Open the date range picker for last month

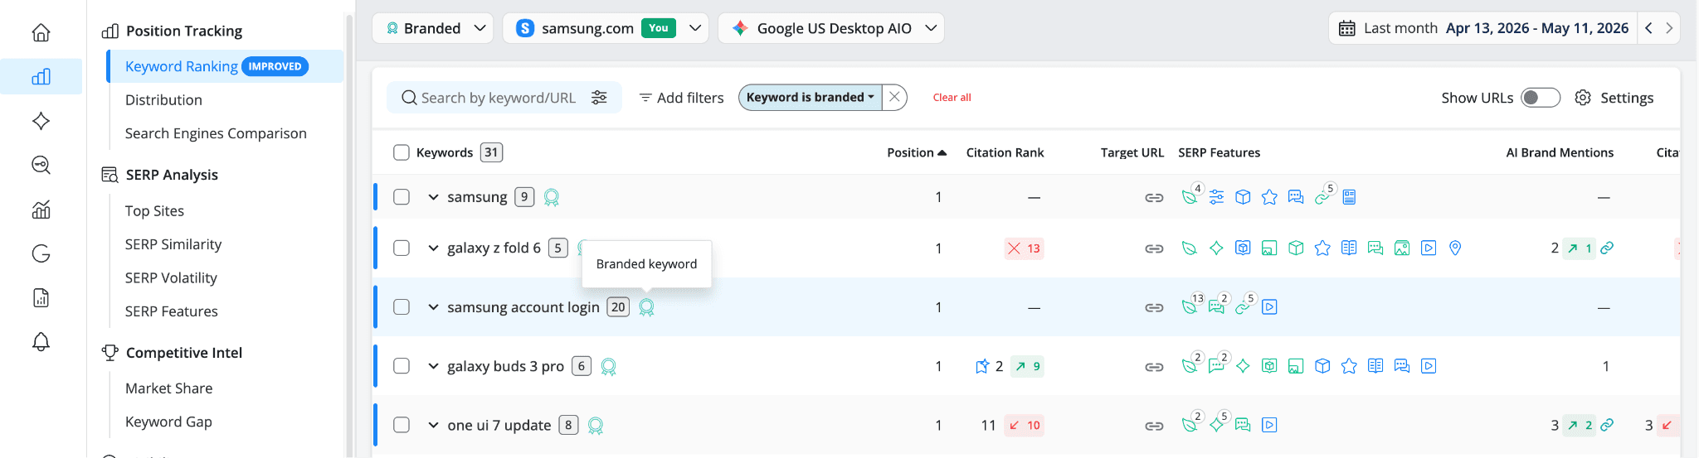point(1483,28)
